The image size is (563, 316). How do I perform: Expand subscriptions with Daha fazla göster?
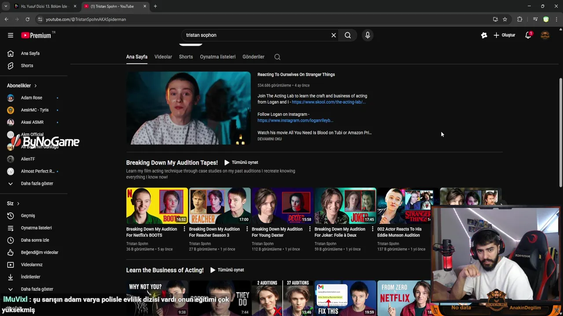(x=37, y=183)
